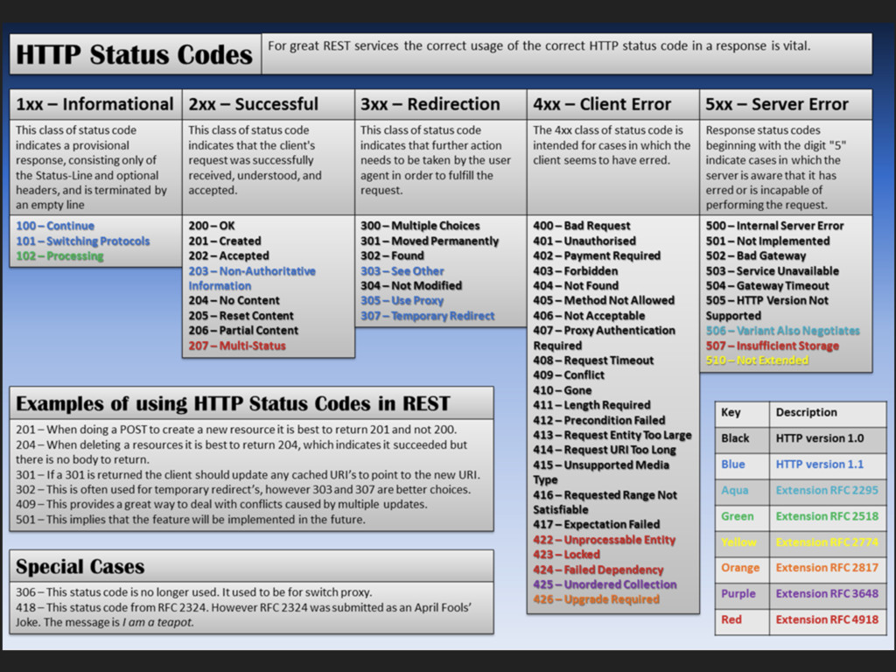896x672 pixels.
Task: Select '201 – Created' status code
Action: [225, 241]
